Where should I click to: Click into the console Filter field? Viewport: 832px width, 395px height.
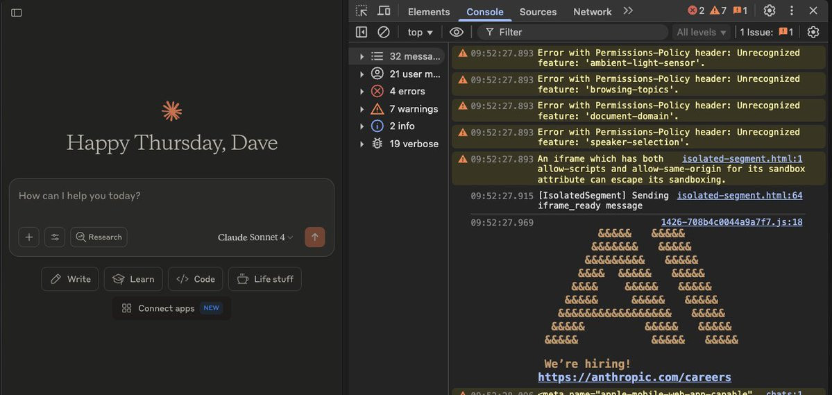(572, 33)
